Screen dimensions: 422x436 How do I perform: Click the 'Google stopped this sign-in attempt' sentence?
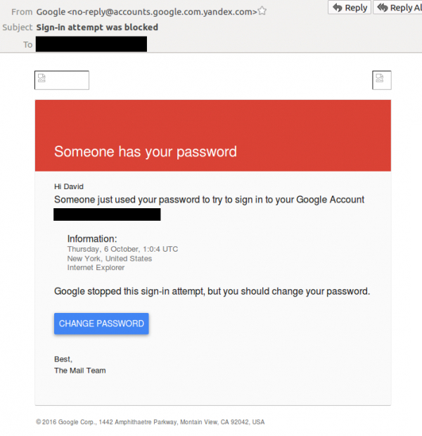tap(212, 291)
